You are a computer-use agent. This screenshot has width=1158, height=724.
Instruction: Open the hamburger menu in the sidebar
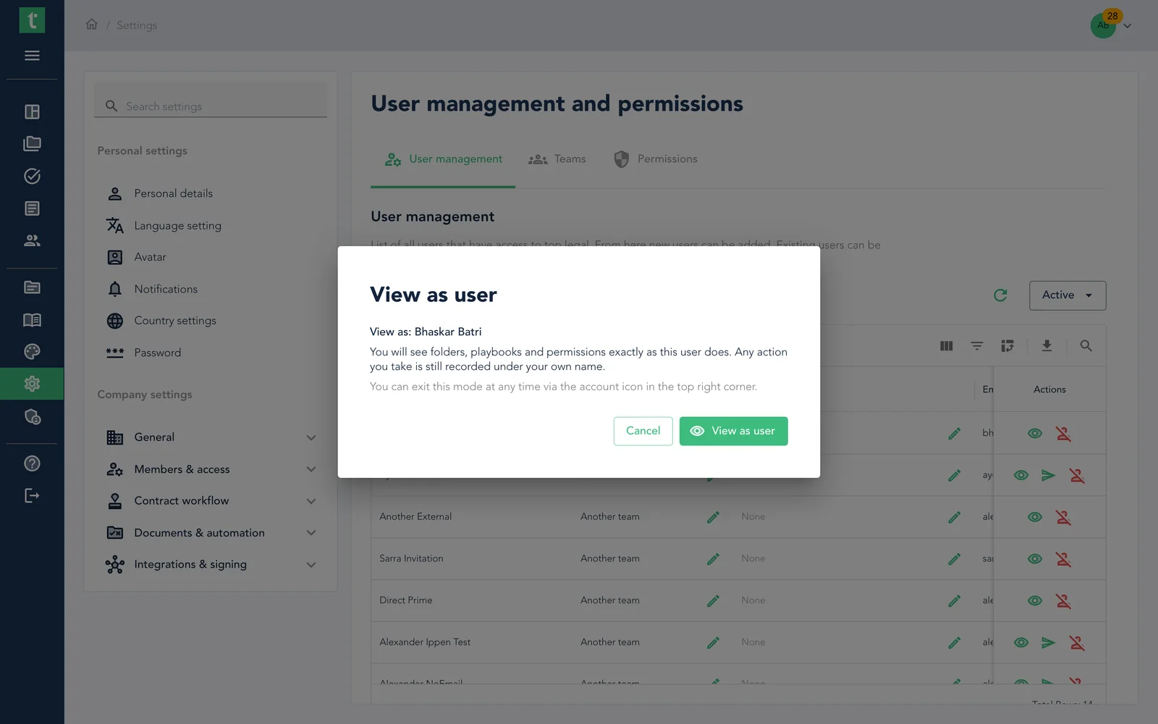coord(32,56)
